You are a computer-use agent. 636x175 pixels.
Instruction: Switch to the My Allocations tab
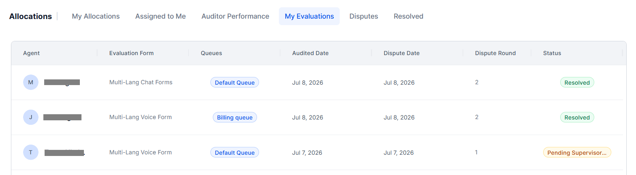coord(96,16)
